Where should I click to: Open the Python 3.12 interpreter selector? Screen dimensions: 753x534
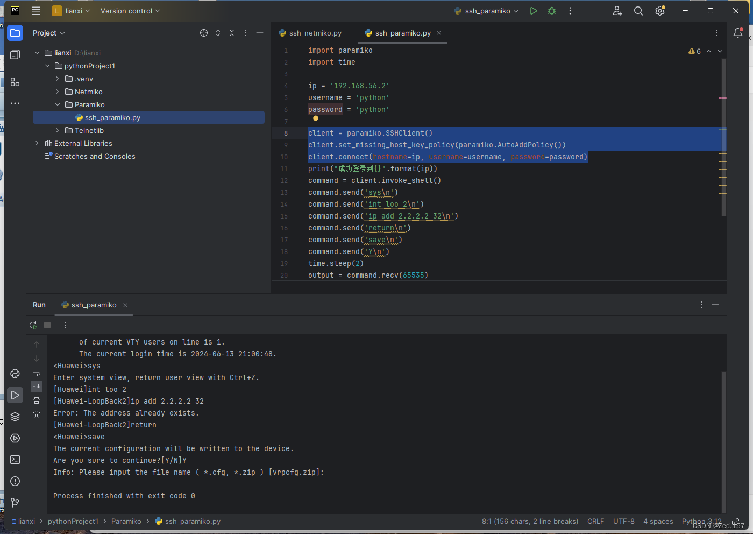(x=701, y=521)
